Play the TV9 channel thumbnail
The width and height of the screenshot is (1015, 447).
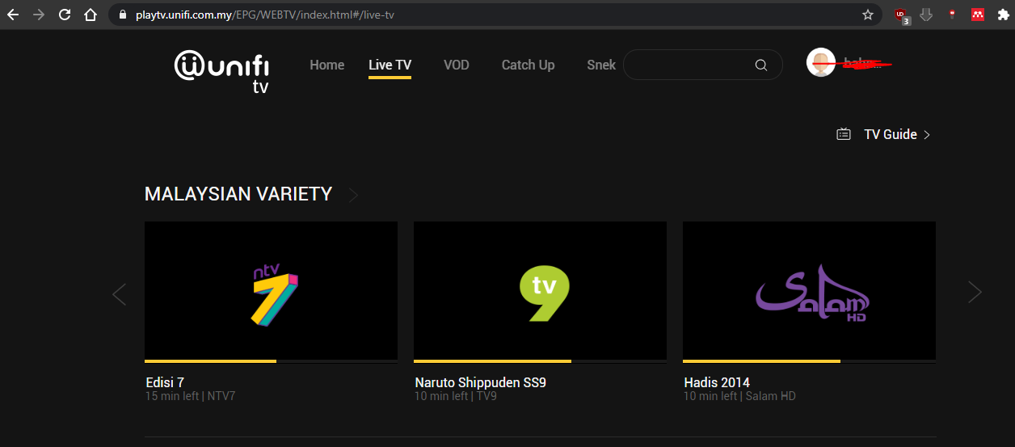click(x=540, y=290)
